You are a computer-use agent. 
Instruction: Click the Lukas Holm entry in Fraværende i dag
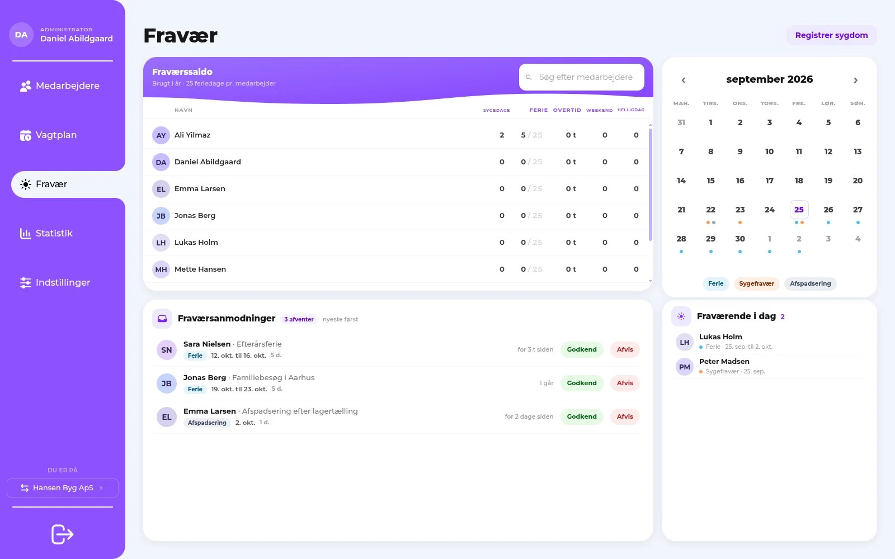coord(770,342)
